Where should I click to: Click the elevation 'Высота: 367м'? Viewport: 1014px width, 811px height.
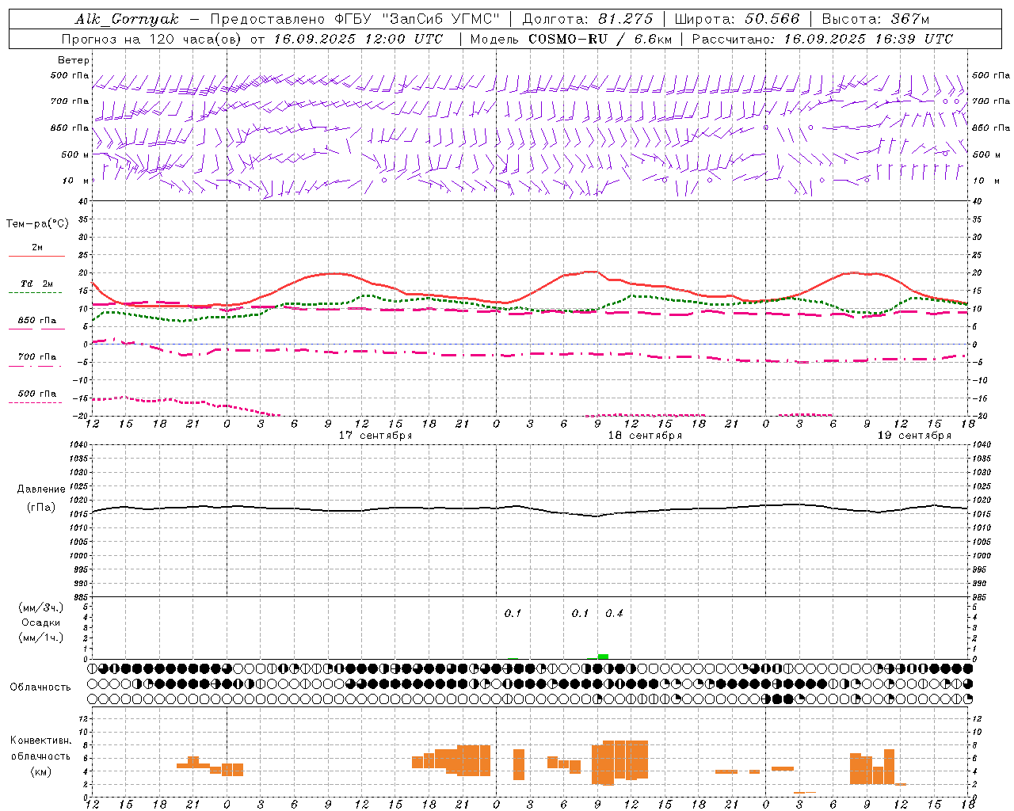pos(875,19)
